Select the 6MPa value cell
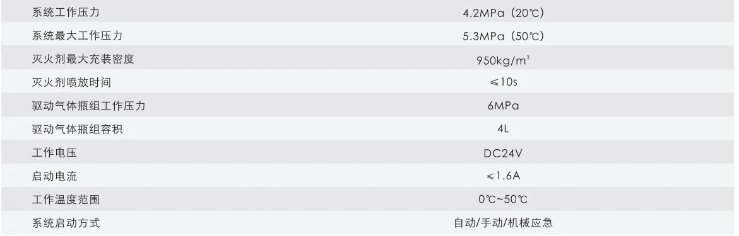739x236 pixels. (503, 106)
